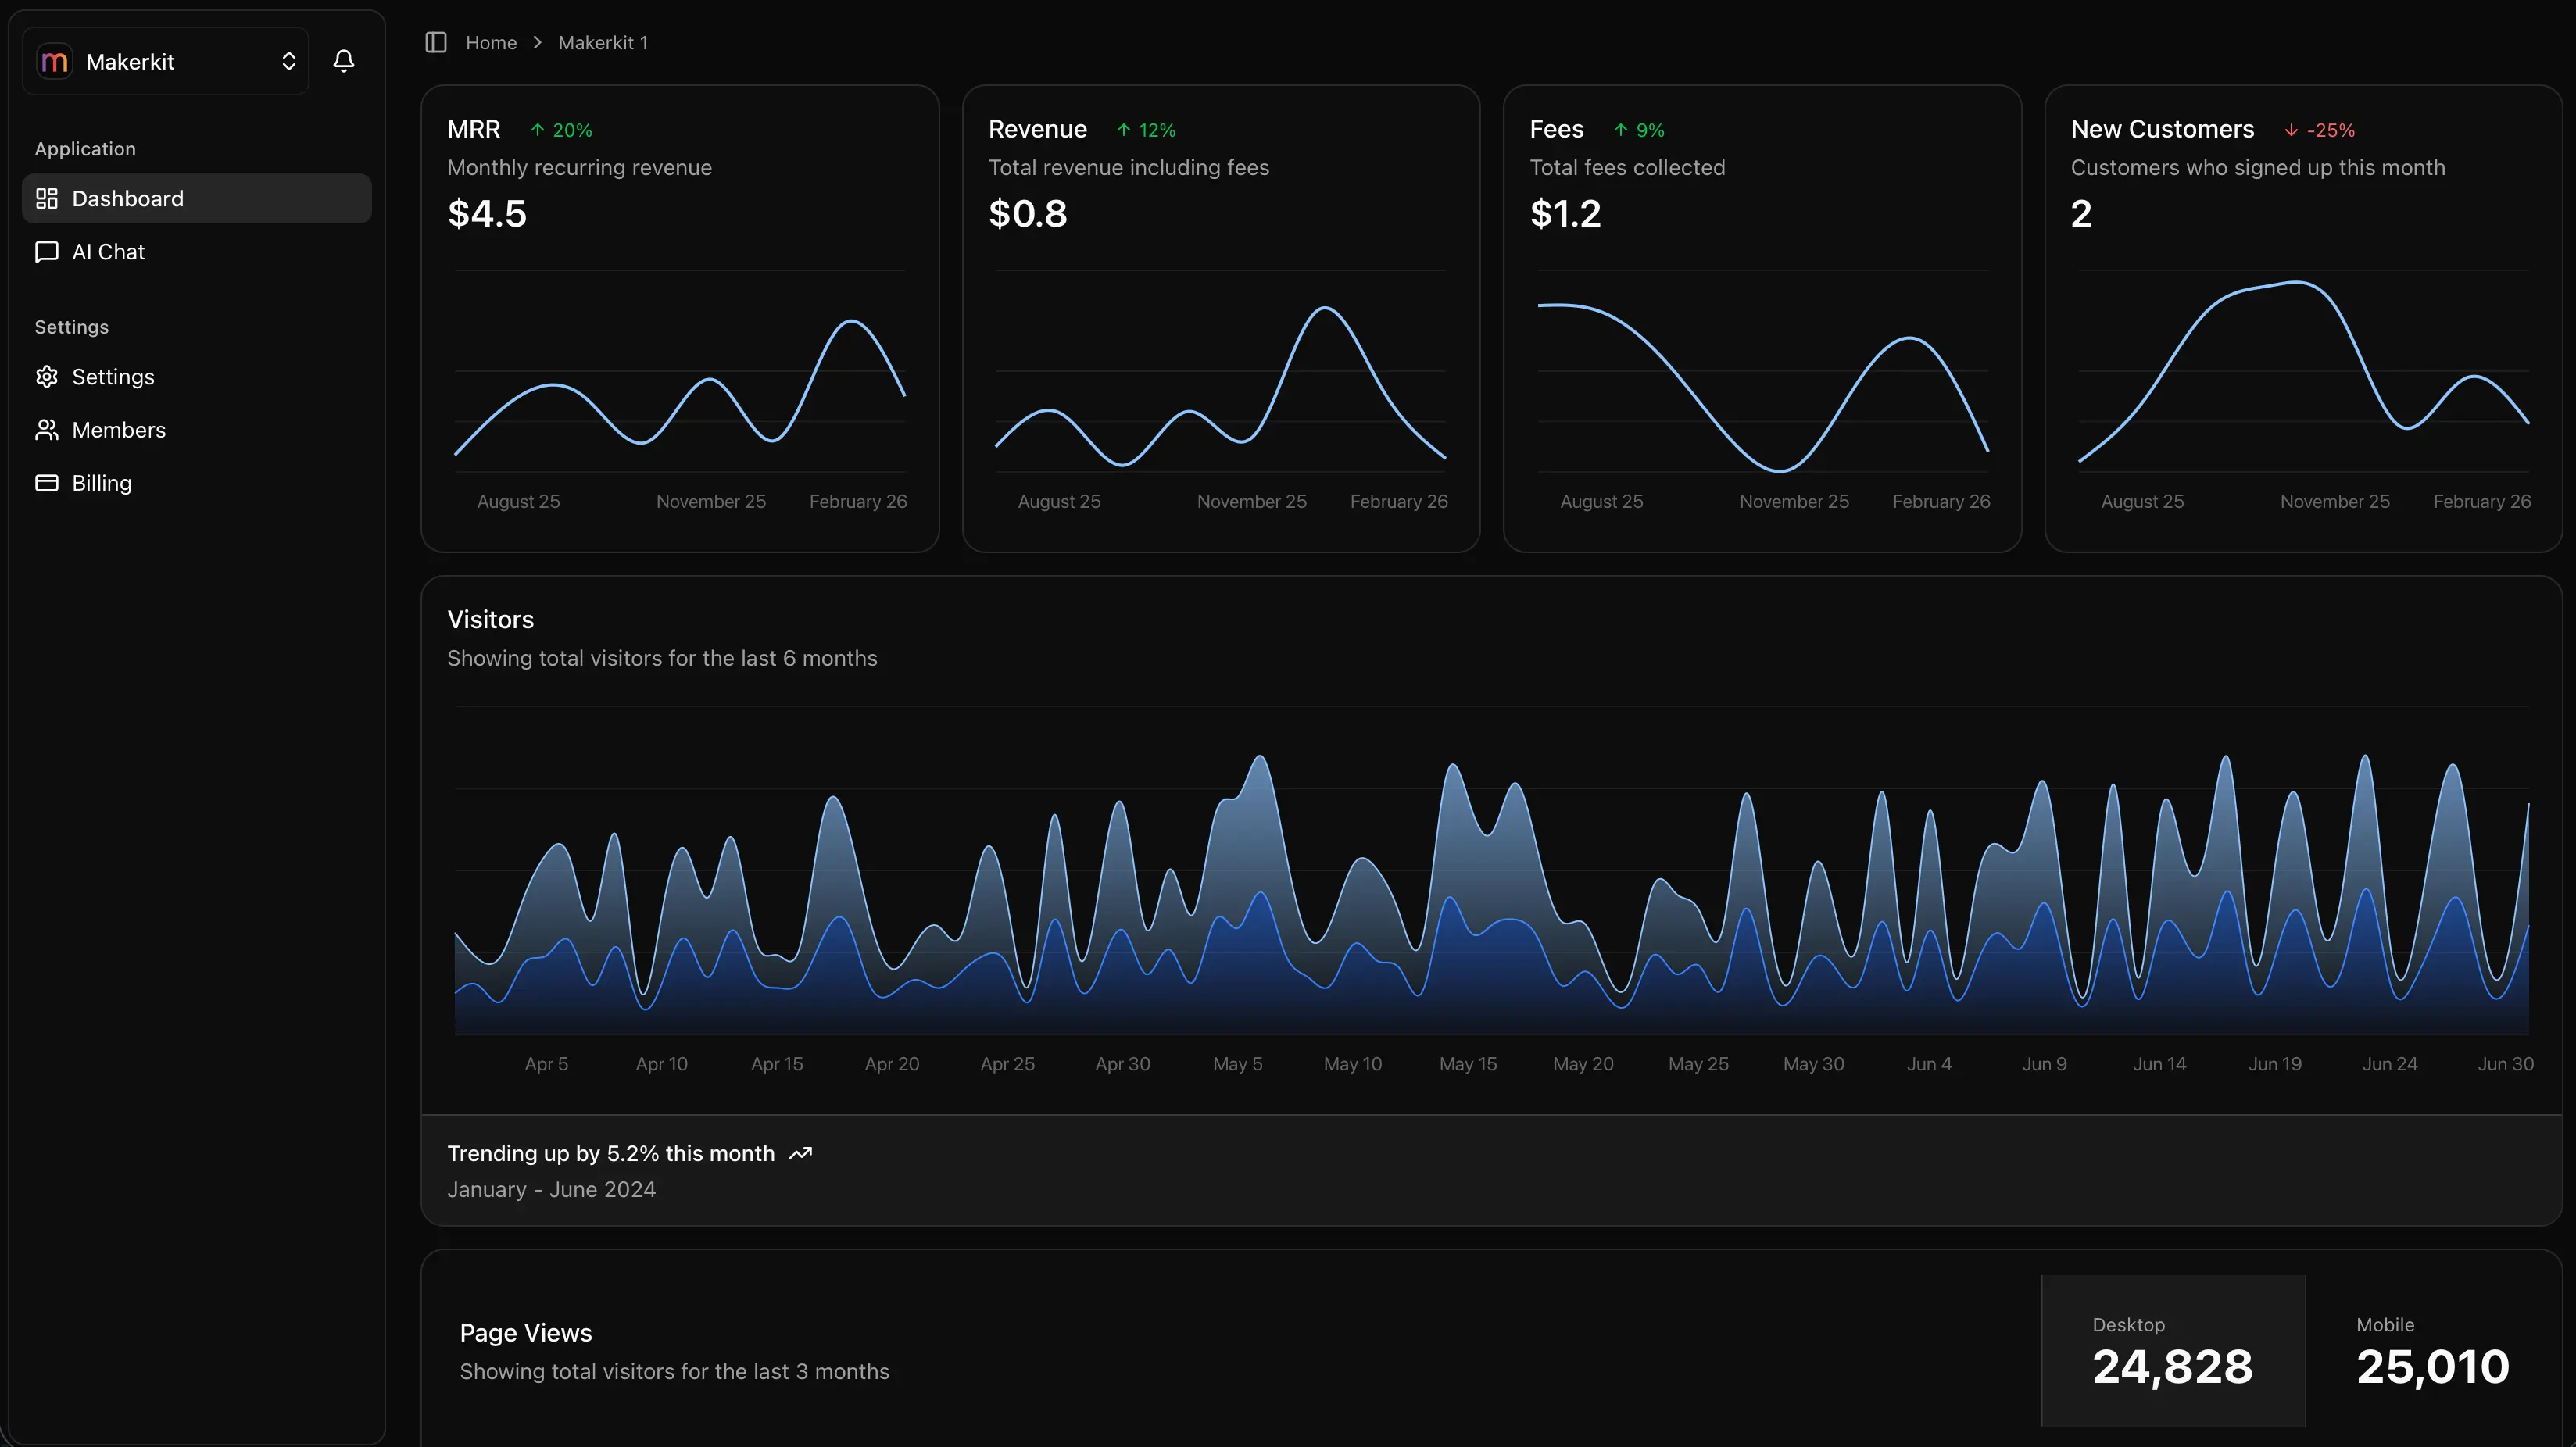
Task: Click the Members people icon
Action: click(47, 429)
